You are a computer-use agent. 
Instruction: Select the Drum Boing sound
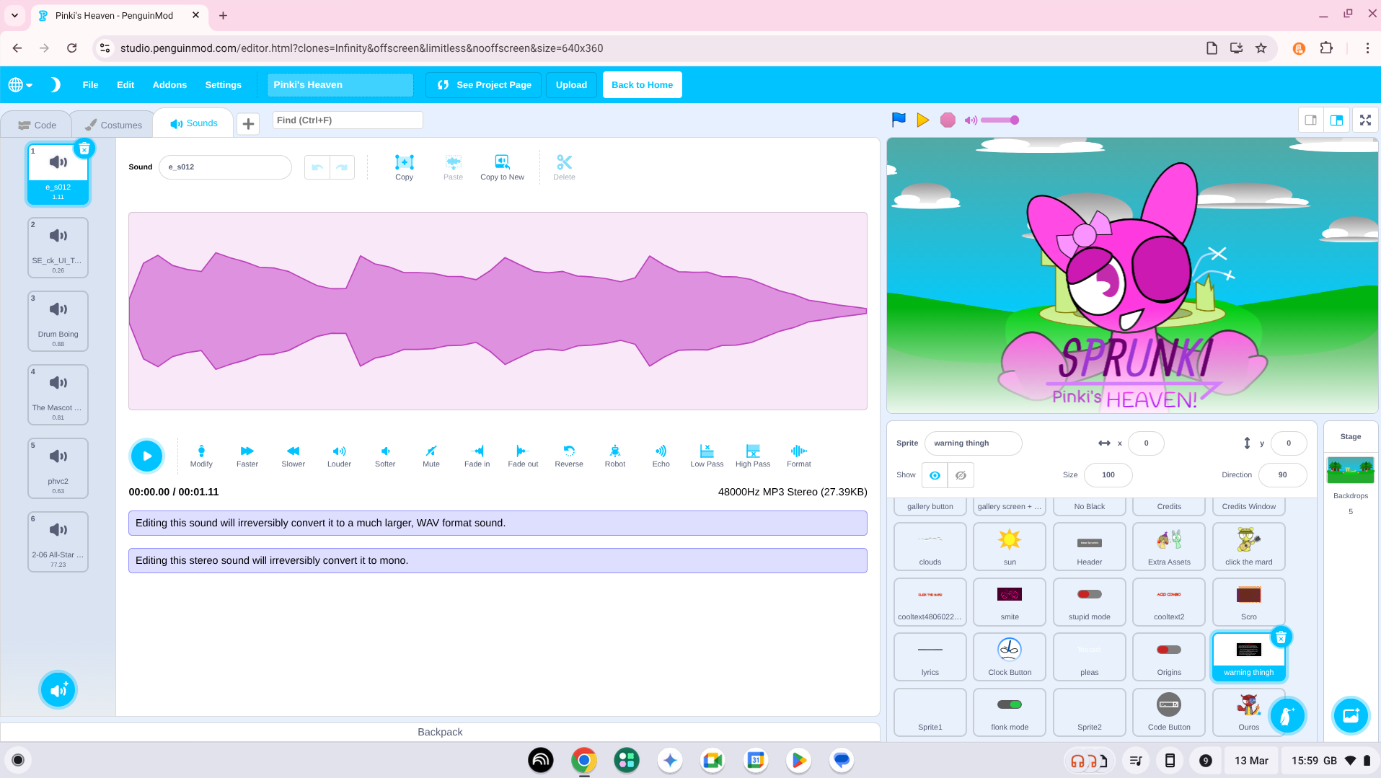click(58, 321)
